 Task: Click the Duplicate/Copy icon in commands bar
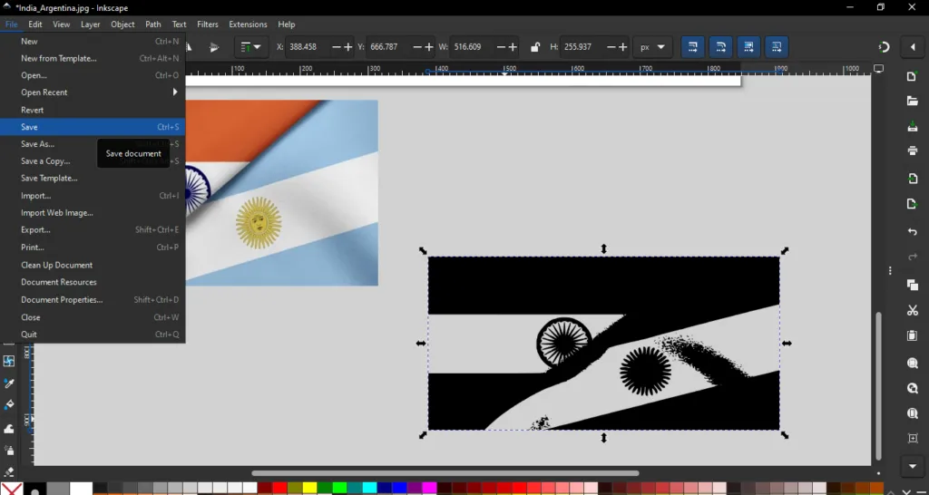[x=913, y=285]
